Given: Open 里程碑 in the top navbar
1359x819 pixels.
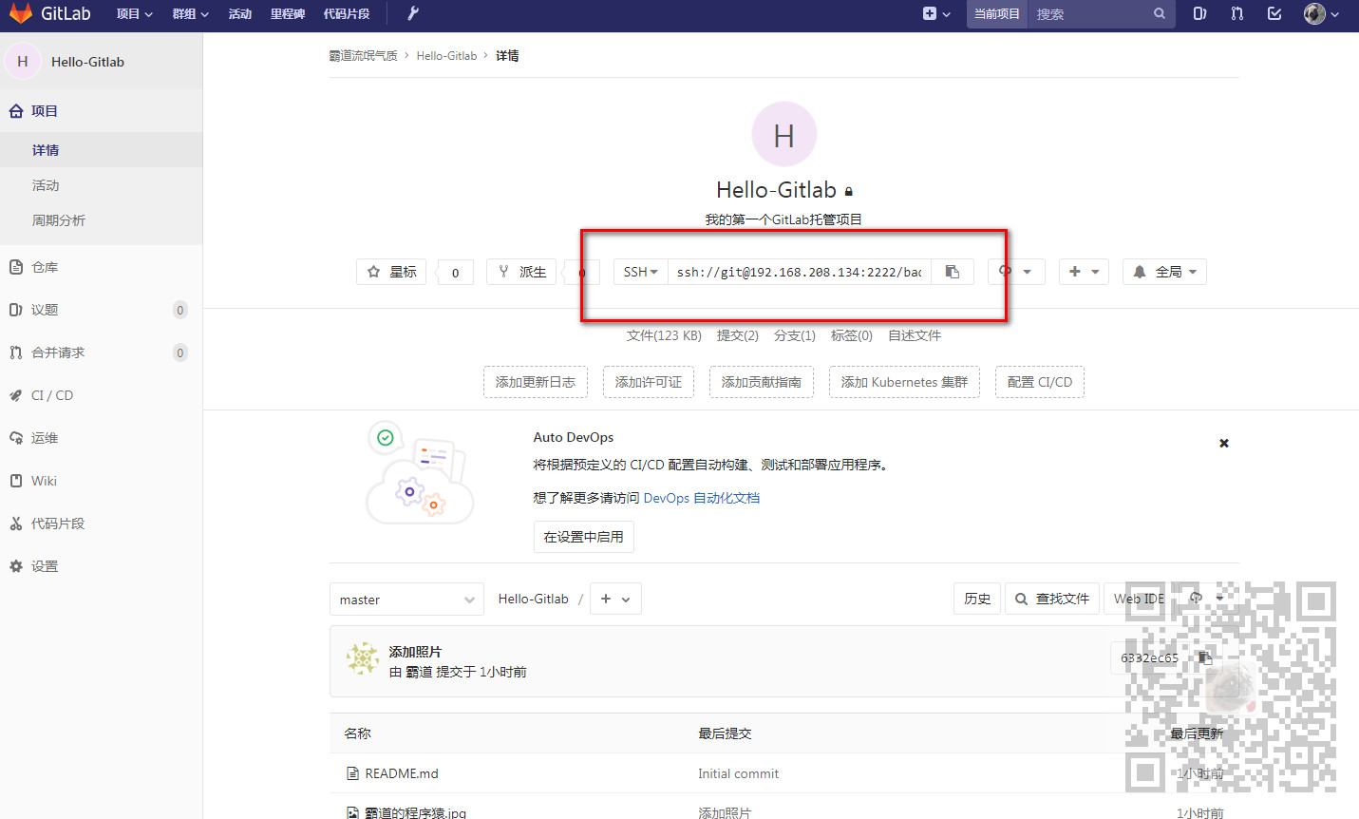Looking at the screenshot, I should point(288,13).
